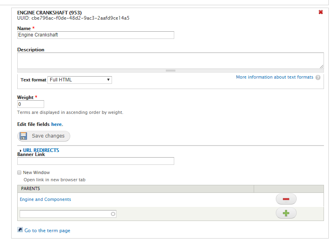Click the red X delete icon

(321, 12)
